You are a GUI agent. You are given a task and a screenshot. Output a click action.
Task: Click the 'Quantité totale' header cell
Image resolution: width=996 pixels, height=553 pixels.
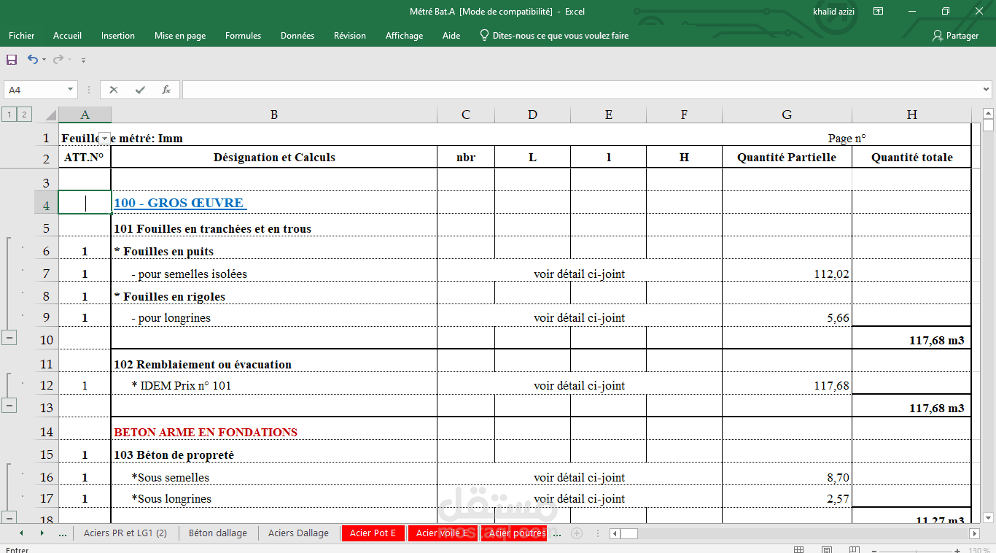(x=911, y=157)
